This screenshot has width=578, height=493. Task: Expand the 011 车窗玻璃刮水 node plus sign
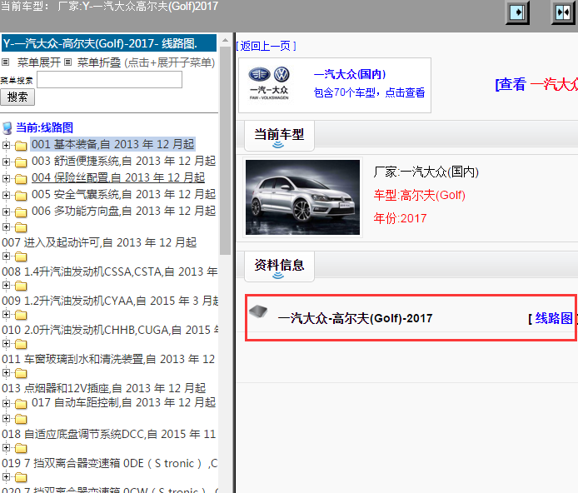pos(6,343)
